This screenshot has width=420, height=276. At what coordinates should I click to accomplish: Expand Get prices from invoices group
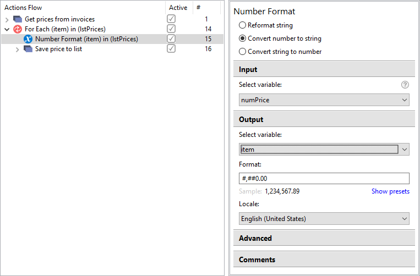[x=7, y=19]
